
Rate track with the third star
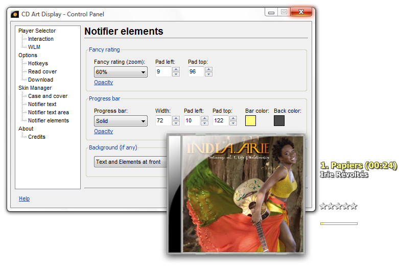coord(338,206)
